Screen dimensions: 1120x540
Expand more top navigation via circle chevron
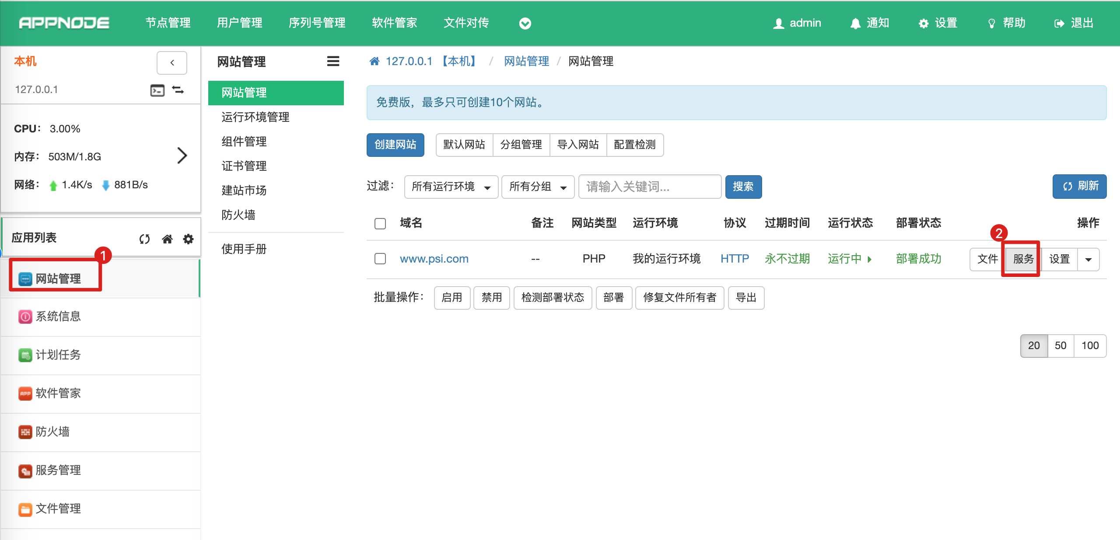525,23
